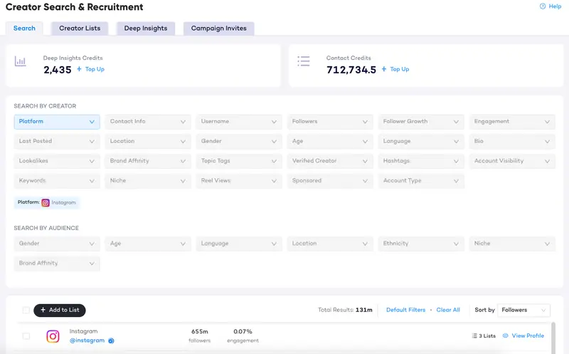Toggle the select-all results checkbox
This screenshot has width=569, height=354.
coord(26,311)
